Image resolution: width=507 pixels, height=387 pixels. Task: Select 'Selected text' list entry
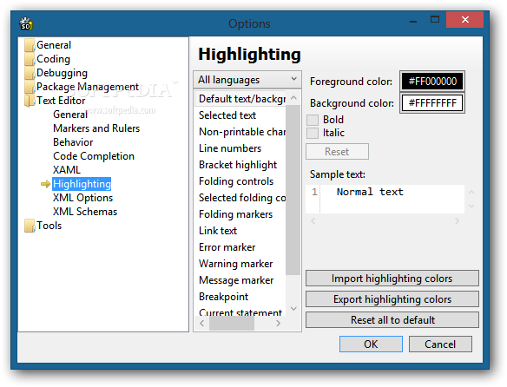[x=240, y=115]
